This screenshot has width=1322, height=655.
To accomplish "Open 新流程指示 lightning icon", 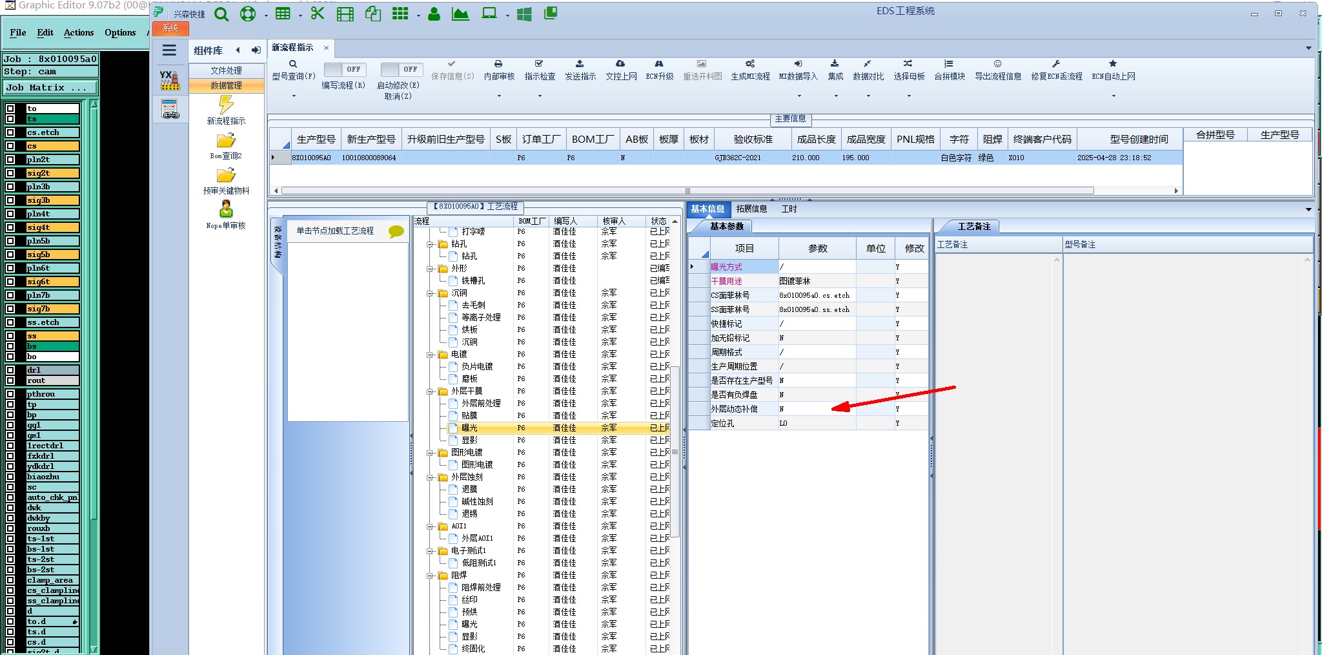I will click(226, 104).
